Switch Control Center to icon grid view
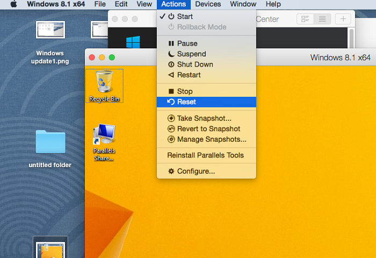The height and width of the screenshot is (258, 376). (x=305, y=19)
